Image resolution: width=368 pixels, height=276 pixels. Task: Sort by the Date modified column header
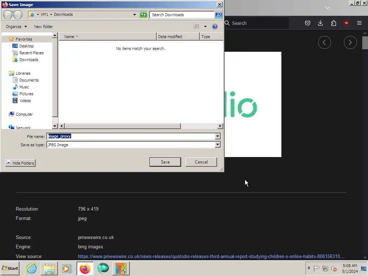178,37
